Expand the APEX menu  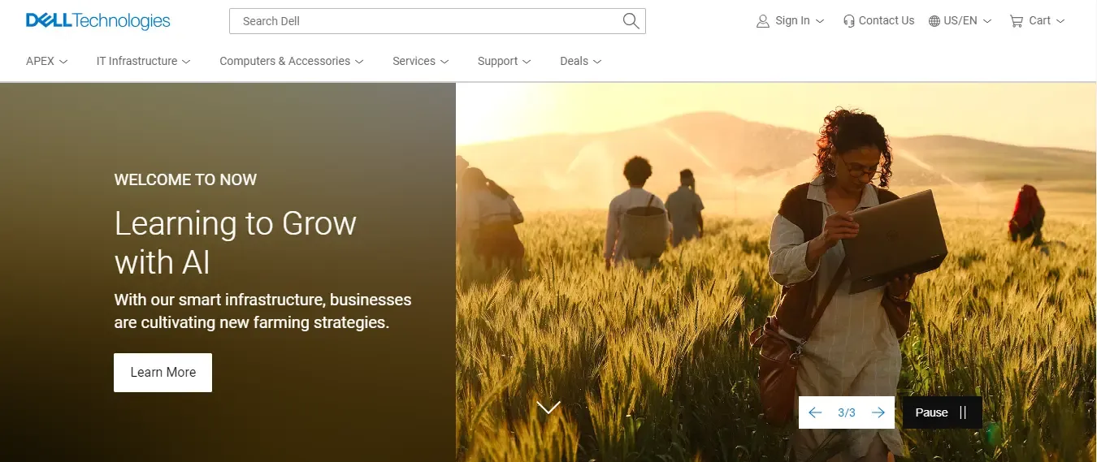tap(46, 61)
